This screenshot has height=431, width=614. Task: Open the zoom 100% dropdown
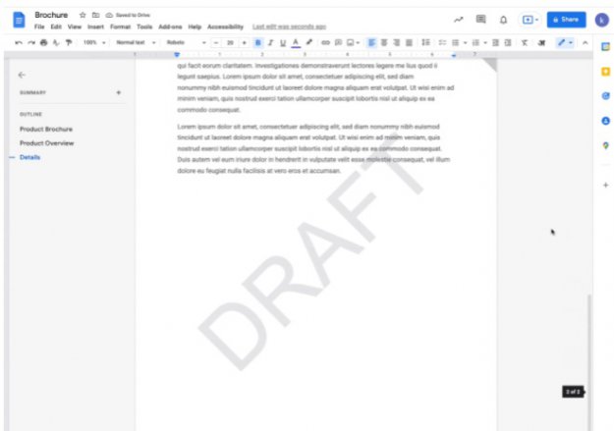94,42
